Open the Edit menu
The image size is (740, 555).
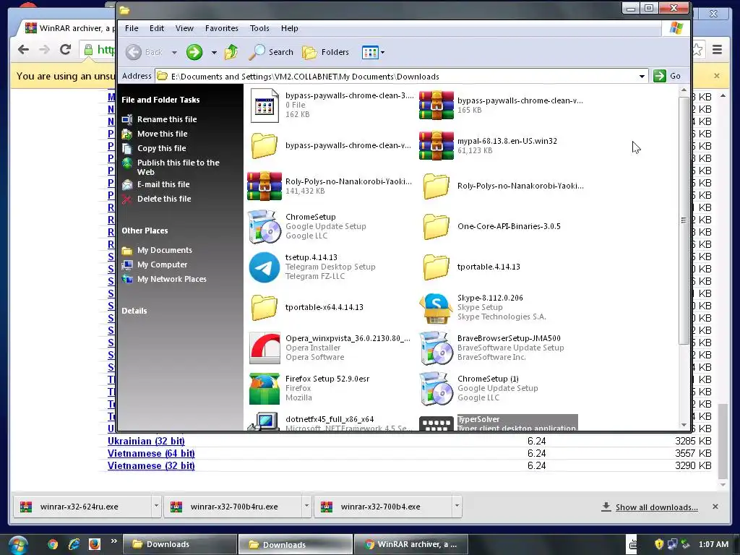click(157, 28)
